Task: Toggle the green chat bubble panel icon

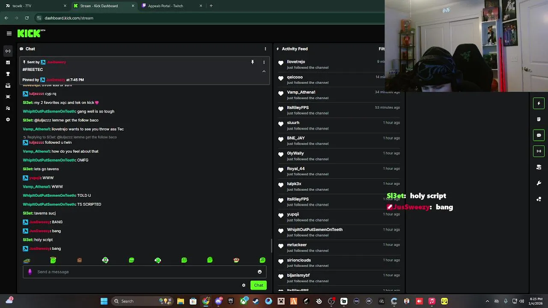Action: [x=539, y=135]
